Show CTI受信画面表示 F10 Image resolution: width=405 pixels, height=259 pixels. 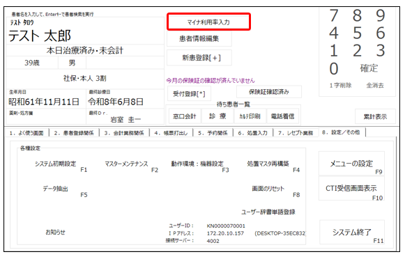[x=351, y=188]
